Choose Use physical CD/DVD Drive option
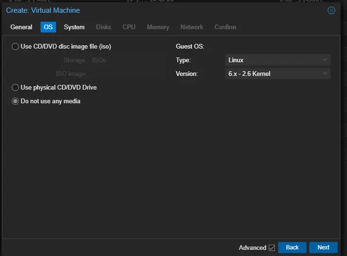The image size is (347, 256). (x=16, y=88)
